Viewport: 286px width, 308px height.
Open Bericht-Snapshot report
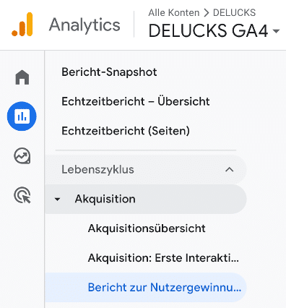(109, 72)
